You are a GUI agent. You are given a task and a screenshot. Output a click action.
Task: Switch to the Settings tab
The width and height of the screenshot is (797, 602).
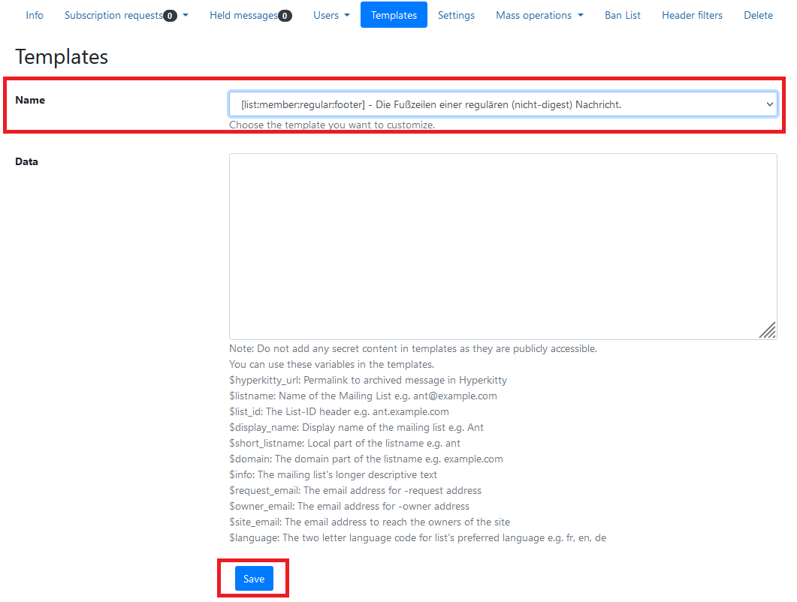tap(456, 16)
